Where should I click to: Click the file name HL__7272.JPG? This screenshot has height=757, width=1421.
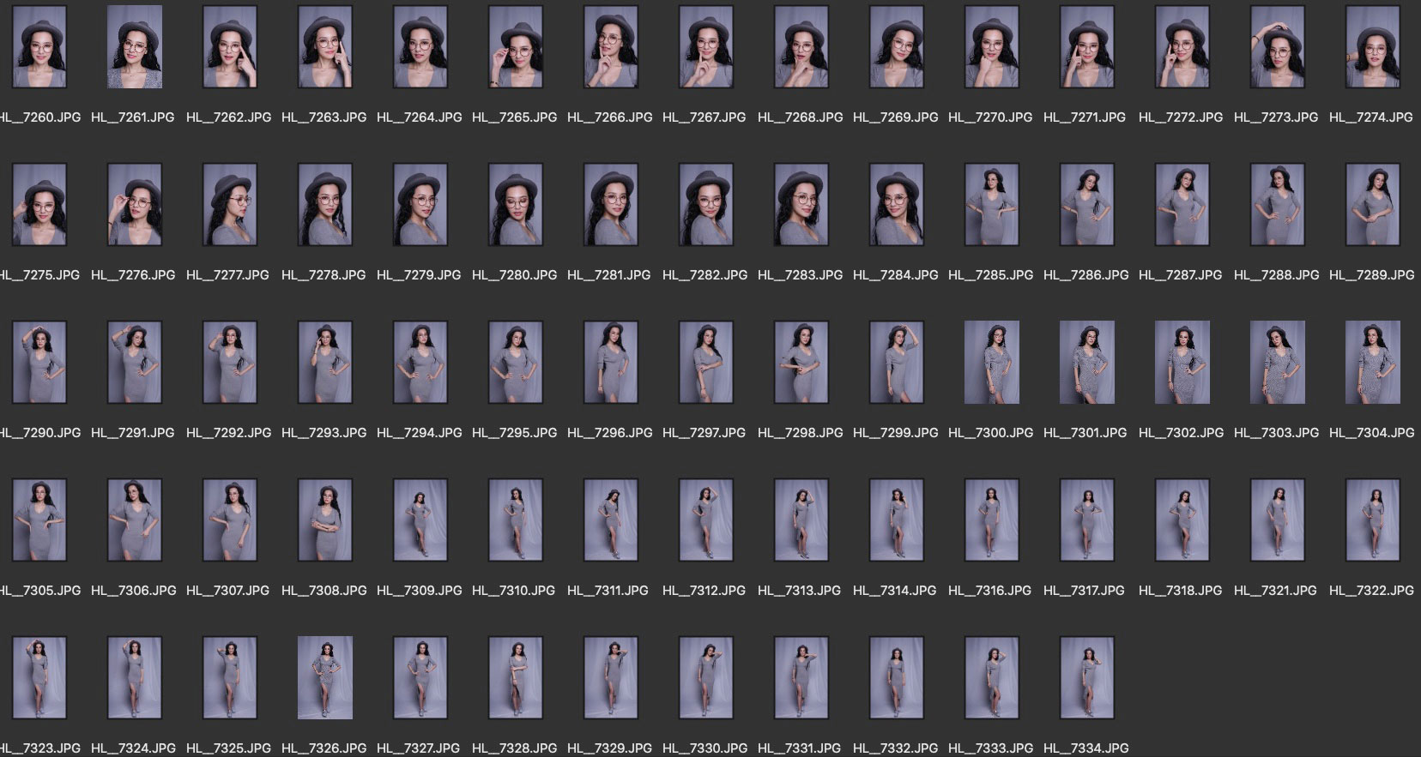tap(1181, 117)
